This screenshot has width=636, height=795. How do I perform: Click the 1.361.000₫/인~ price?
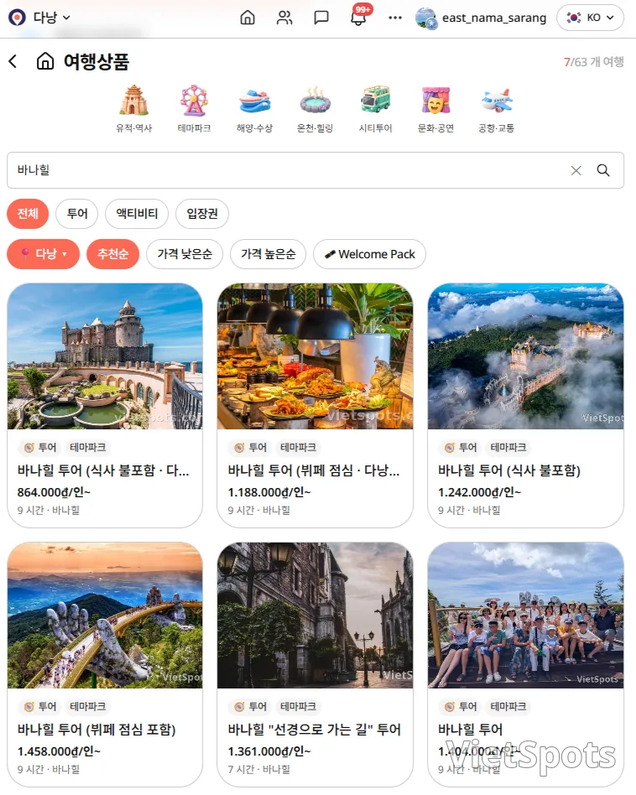269,751
